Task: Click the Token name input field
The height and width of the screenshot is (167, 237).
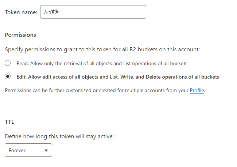Action: pos(93,12)
